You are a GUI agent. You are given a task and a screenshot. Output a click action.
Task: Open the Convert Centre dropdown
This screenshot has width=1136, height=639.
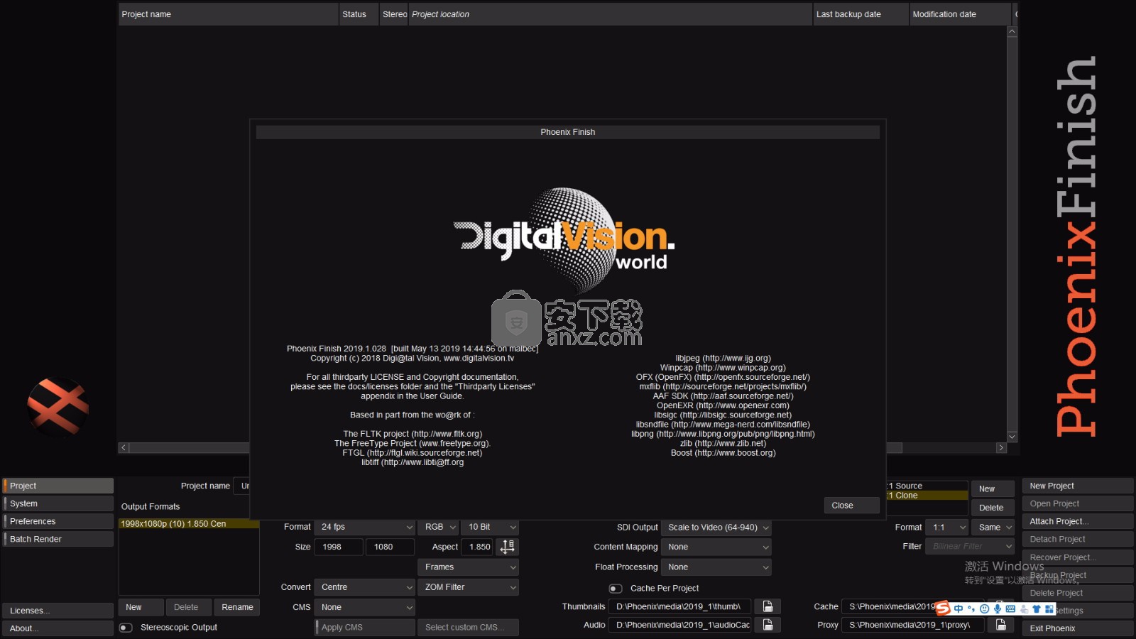[365, 587]
